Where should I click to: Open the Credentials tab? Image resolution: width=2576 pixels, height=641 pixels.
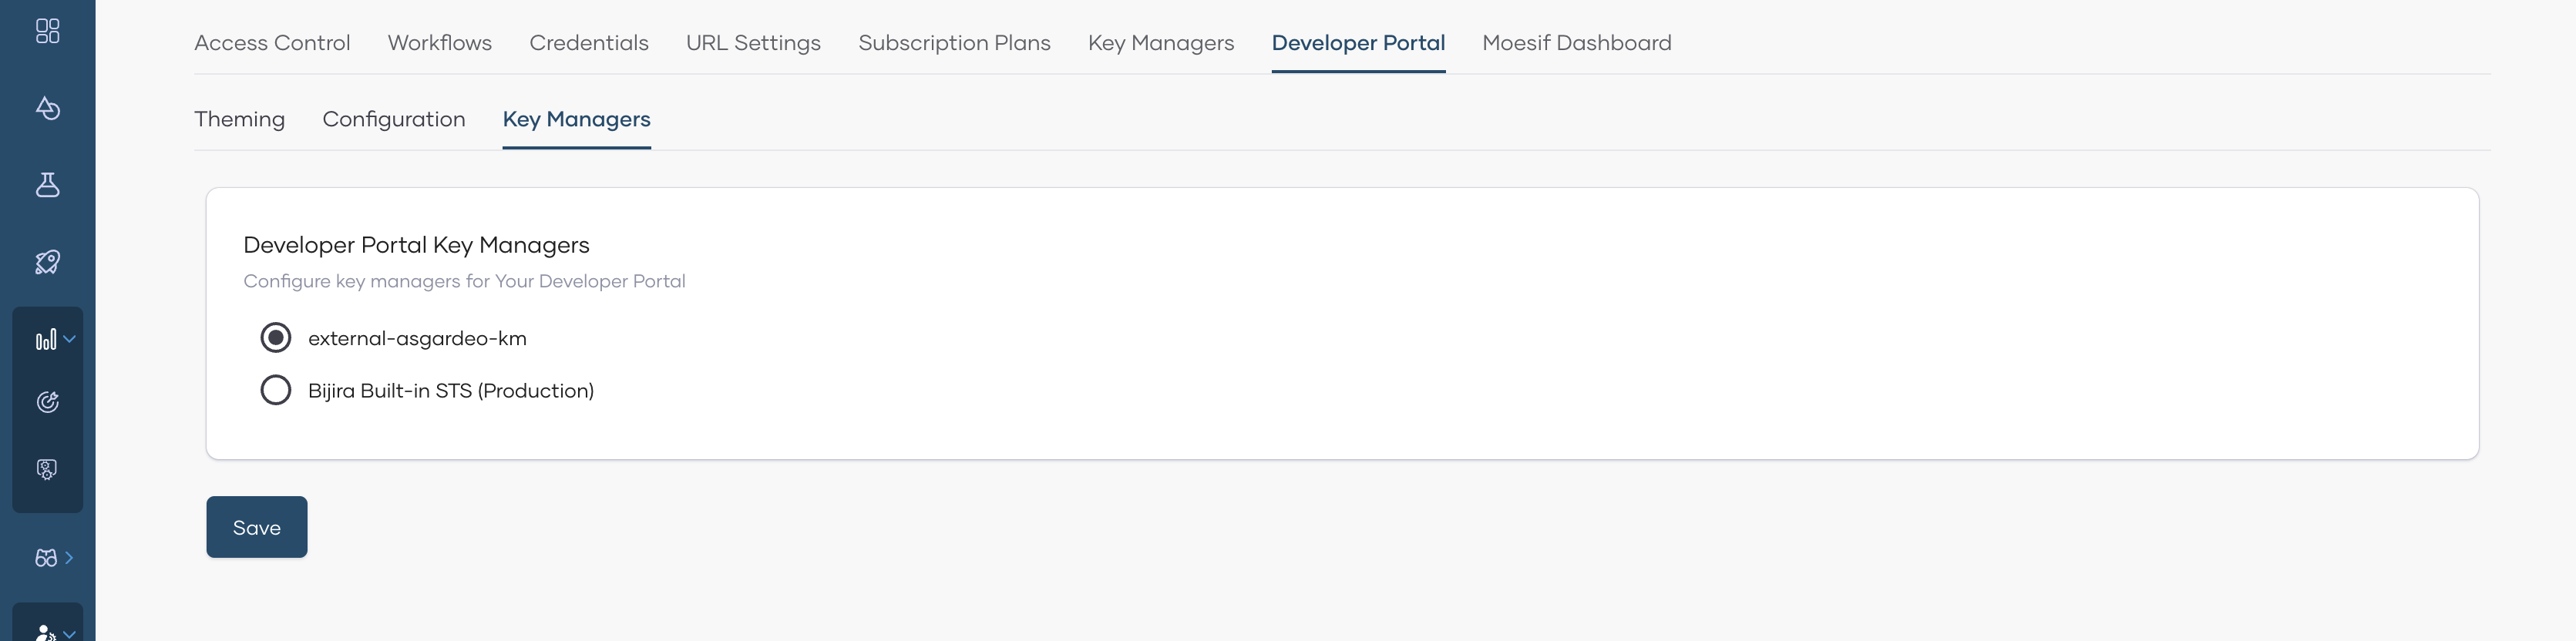[589, 42]
